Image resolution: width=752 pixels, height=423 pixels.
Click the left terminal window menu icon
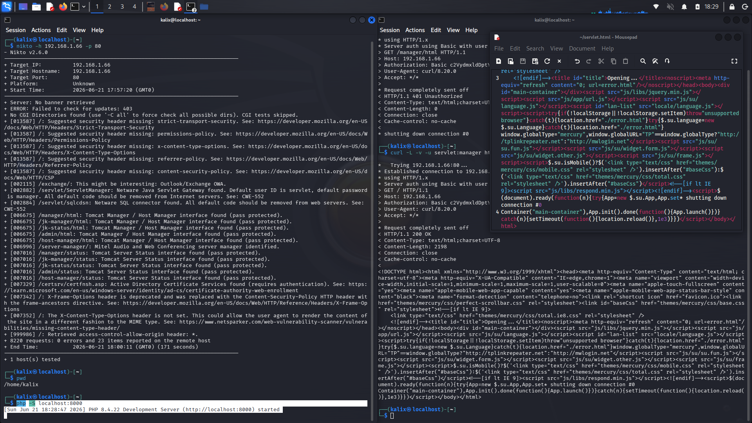point(7,20)
